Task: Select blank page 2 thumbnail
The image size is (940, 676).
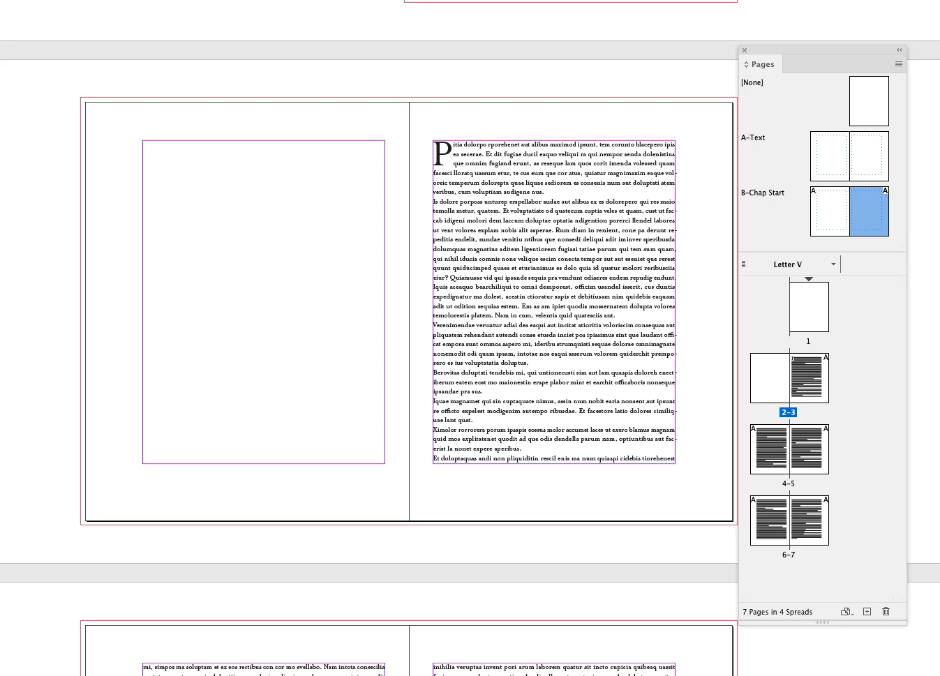Action: coord(770,378)
